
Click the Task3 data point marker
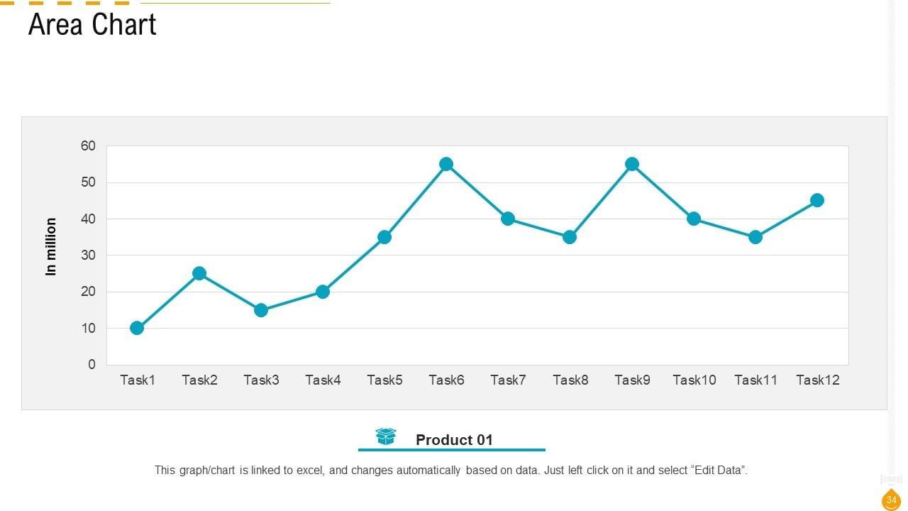coord(261,310)
